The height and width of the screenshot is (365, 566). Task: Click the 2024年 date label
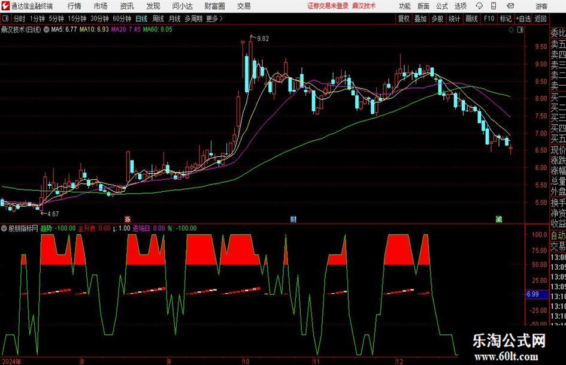pos(11,361)
